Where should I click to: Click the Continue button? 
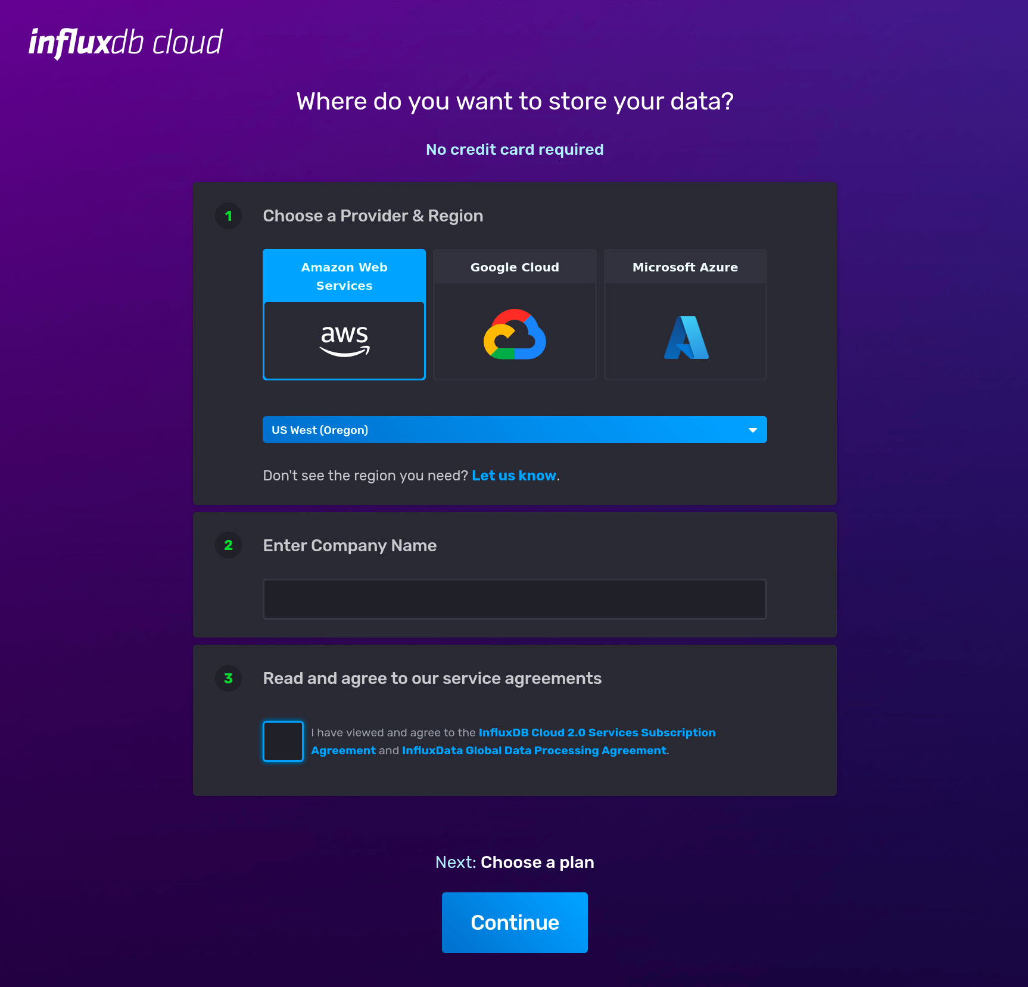tap(514, 922)
